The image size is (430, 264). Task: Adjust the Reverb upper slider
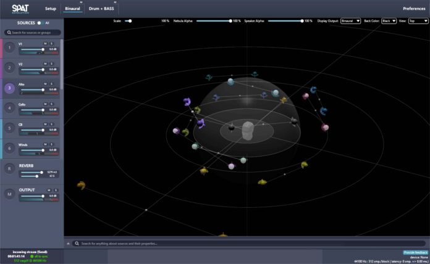[x=32, y=172]
